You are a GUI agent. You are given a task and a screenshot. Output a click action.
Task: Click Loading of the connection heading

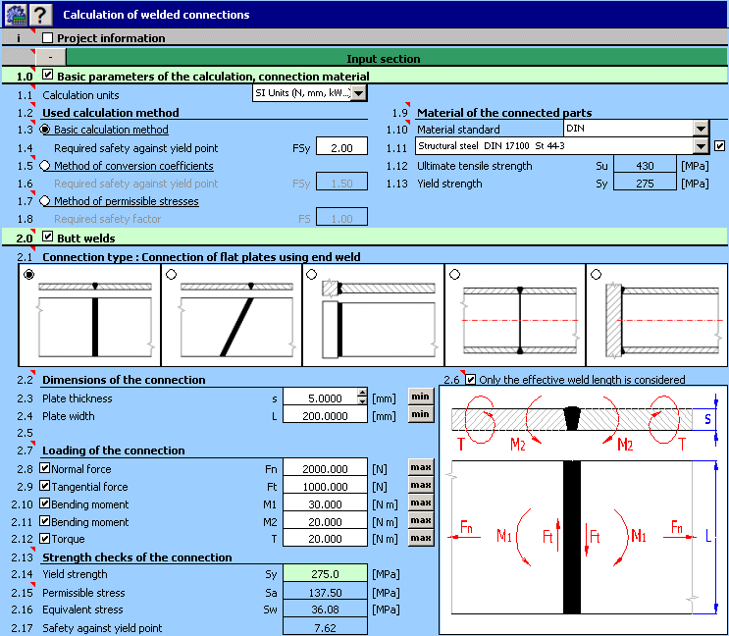pos(114,450)
